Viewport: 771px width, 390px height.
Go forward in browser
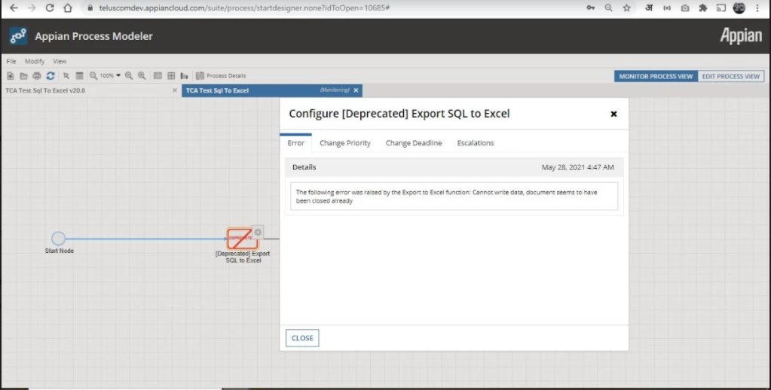[32, 8]
